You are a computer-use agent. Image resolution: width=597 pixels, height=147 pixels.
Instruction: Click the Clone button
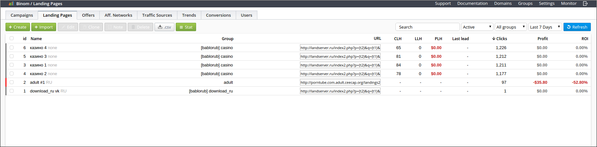[91, 27]
